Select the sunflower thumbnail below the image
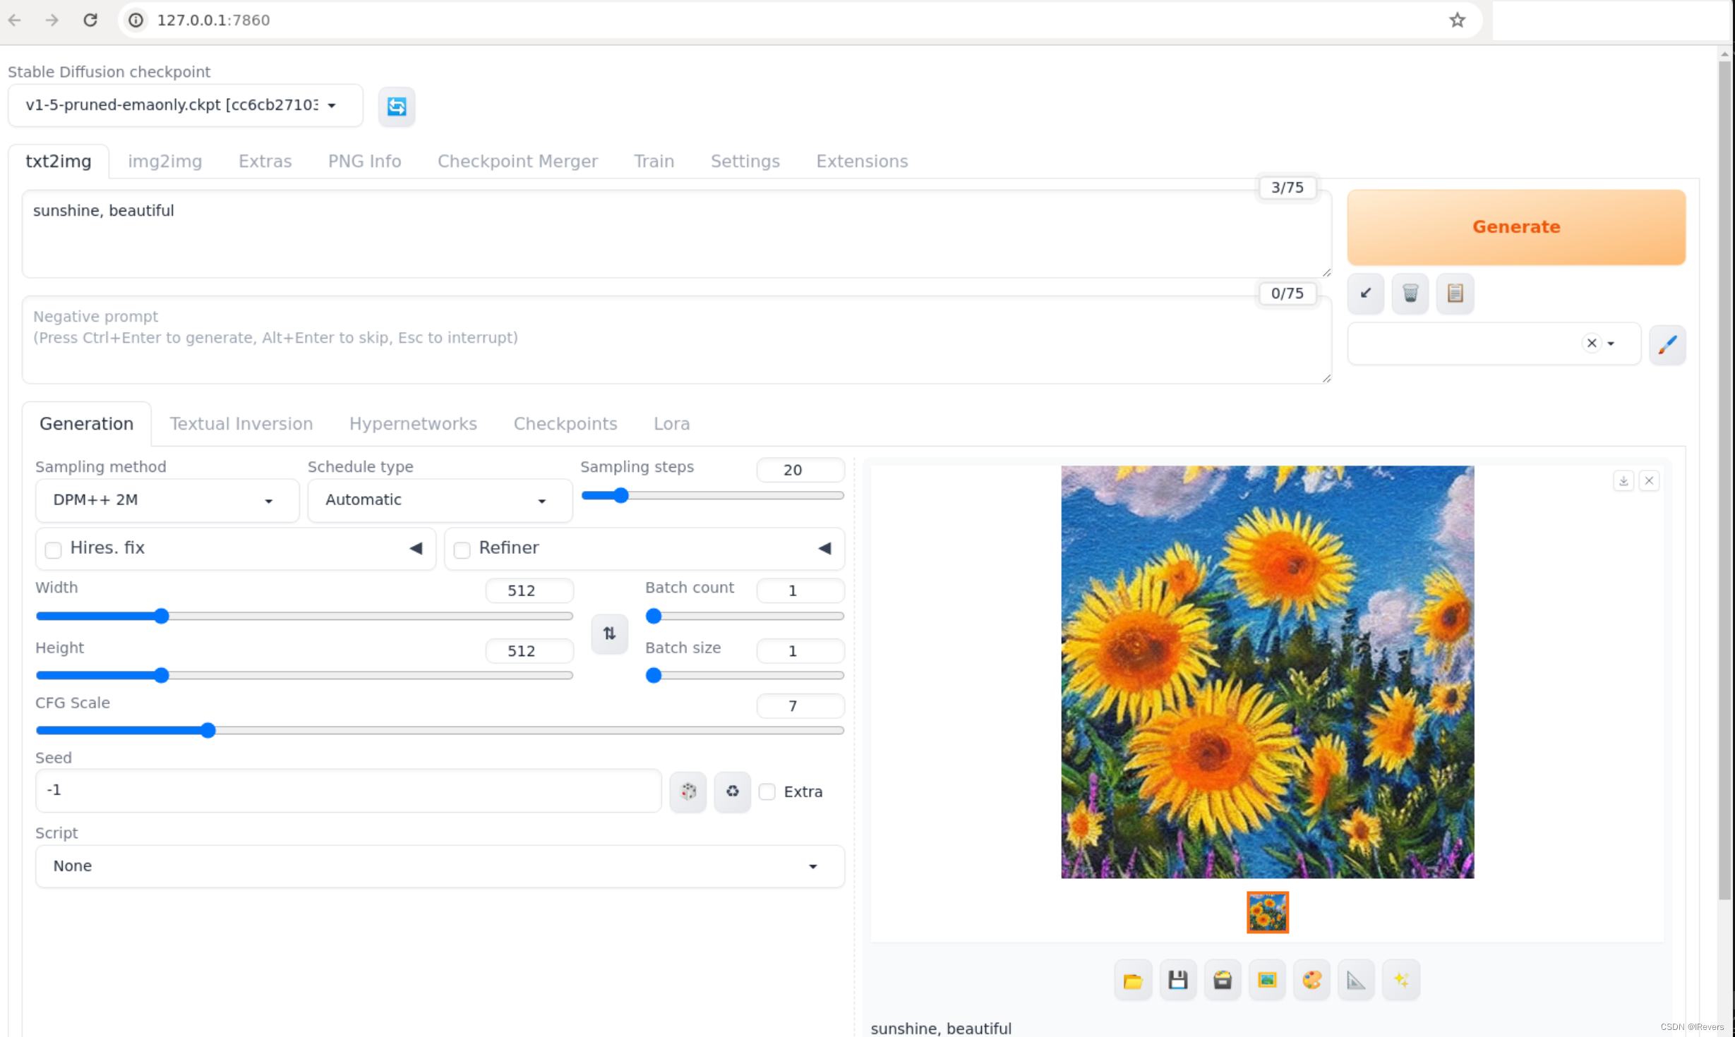 point(1268,911)
